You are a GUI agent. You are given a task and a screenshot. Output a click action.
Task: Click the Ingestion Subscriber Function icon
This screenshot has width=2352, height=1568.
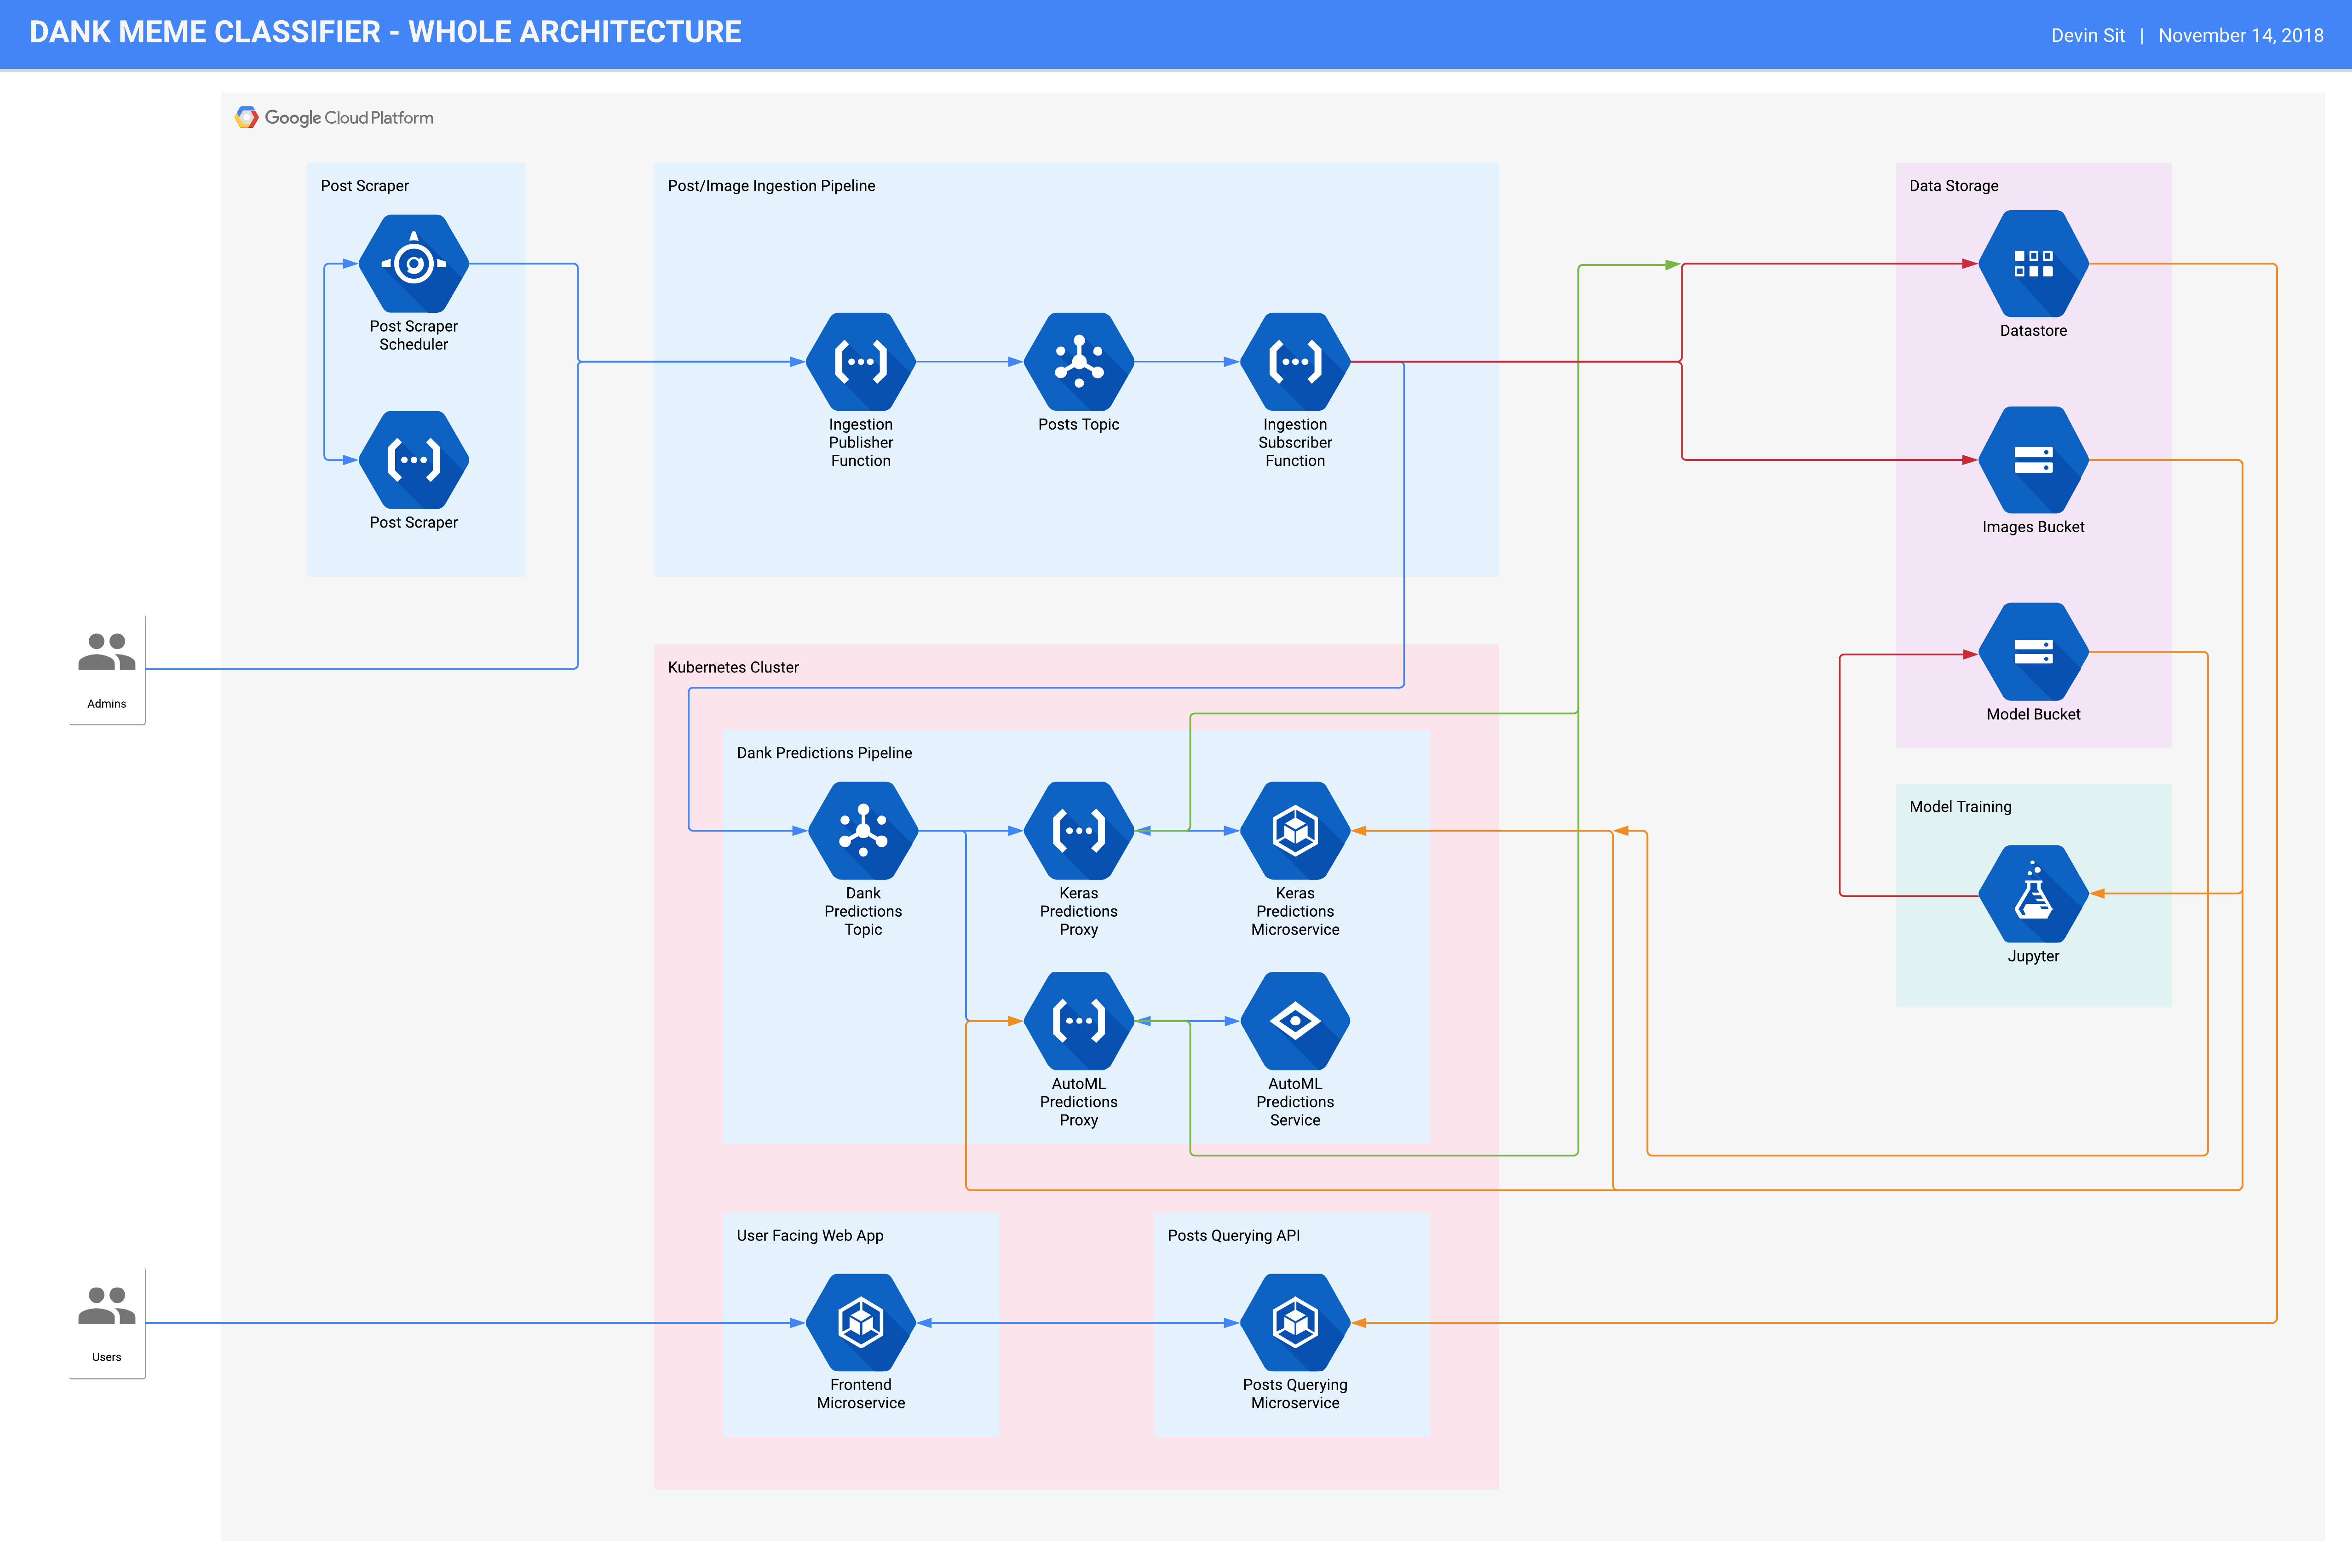(x=1295, y=362)
